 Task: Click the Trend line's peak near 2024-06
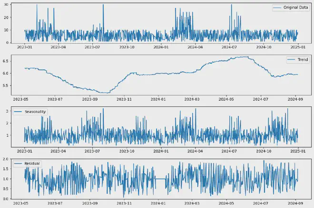pyautogui.click(x=243, y=57)
